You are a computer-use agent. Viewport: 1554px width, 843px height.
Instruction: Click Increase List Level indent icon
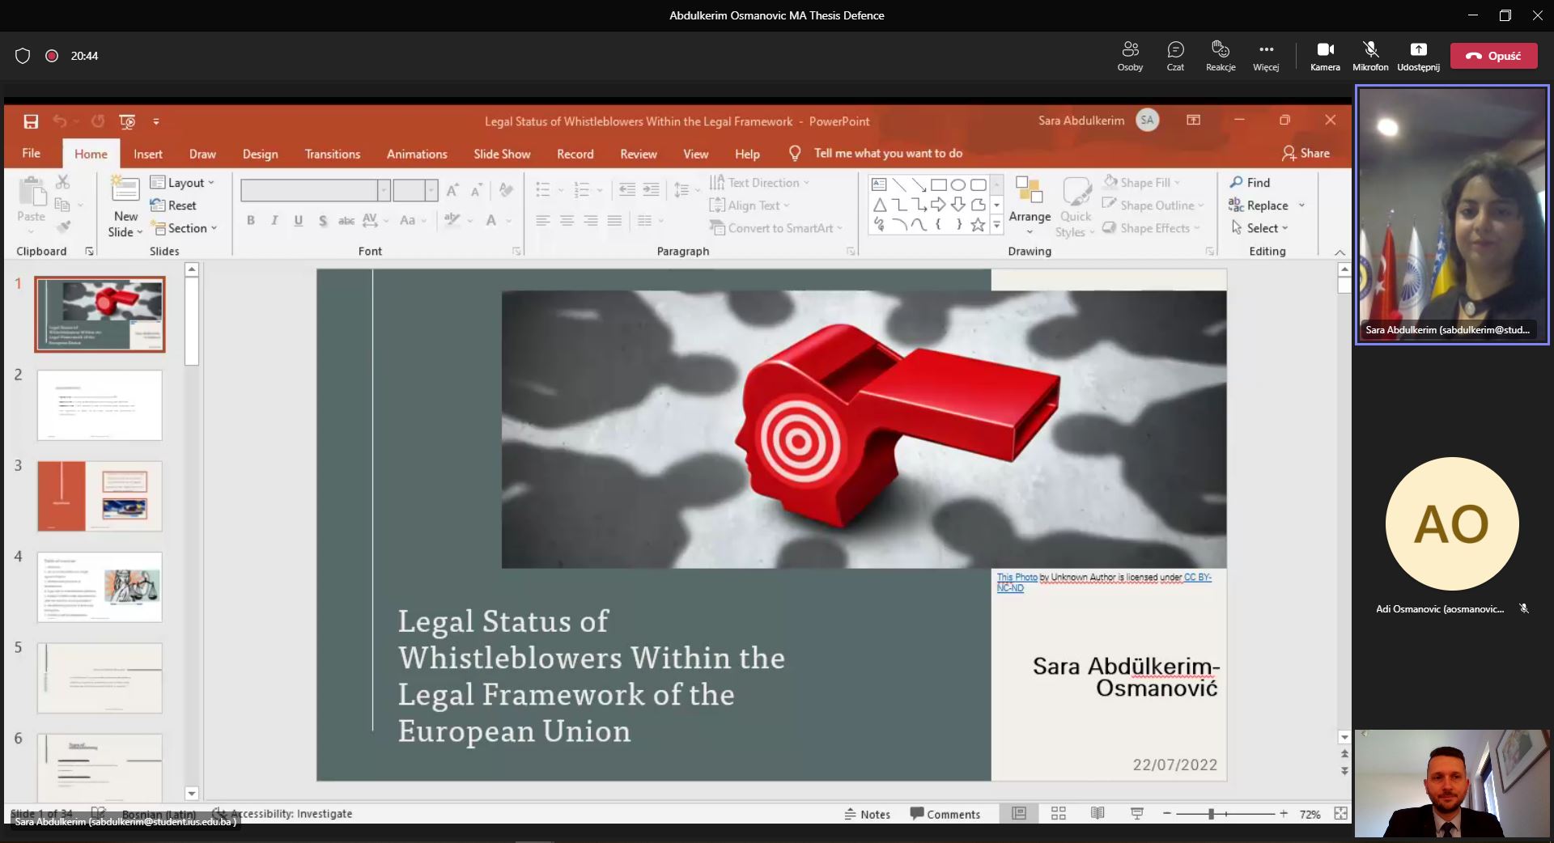tap(651, 190)
